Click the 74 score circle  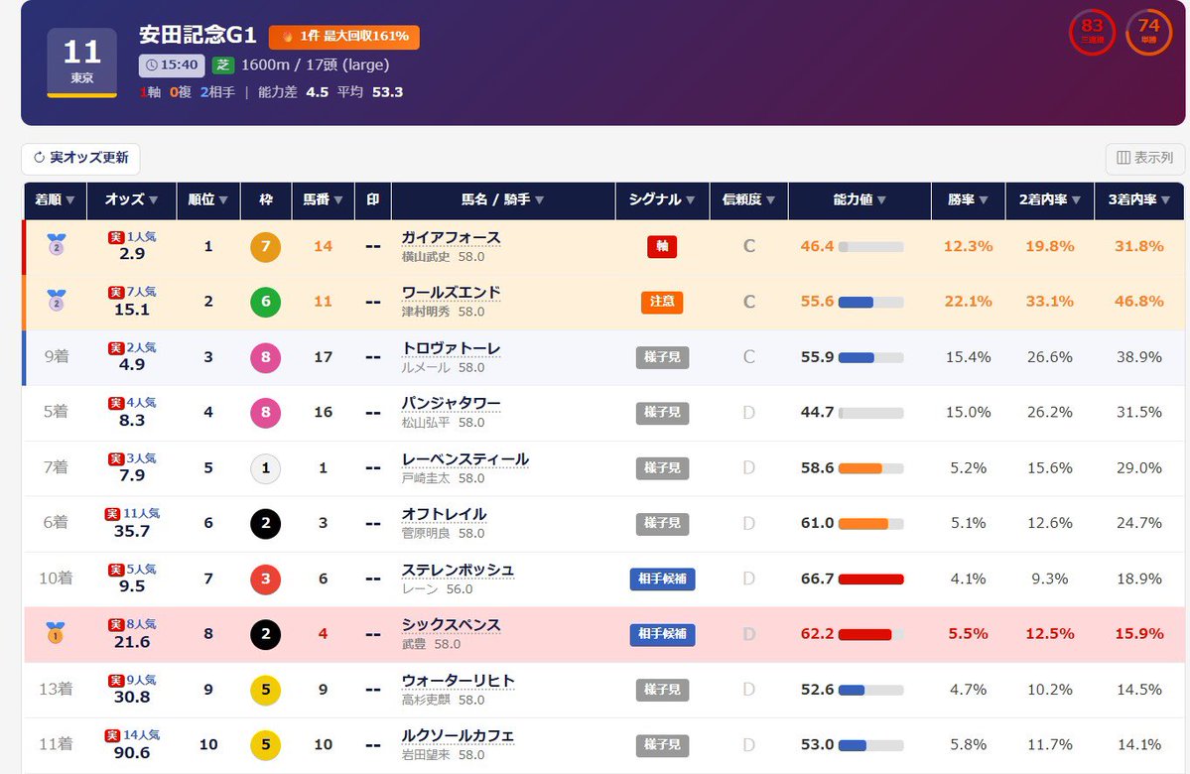[x=1149, y=32]
